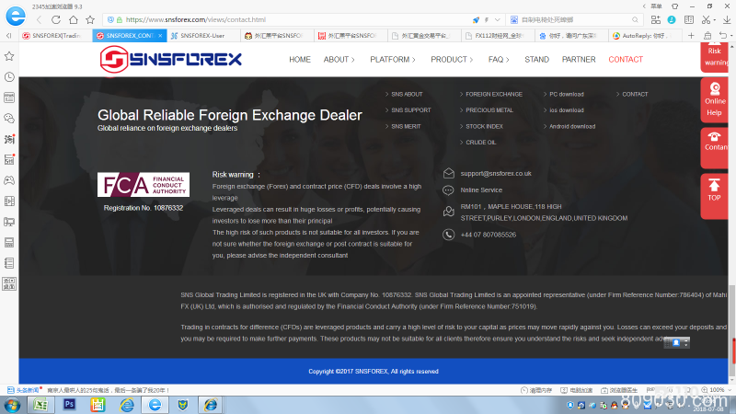The image size is (736, 414).
Task: Click the SNSFOREX logo
Action: (x=171, y=59)
